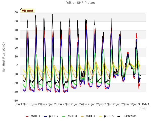The height and width of the screenshot is (121, 161).
Task: Click the Jan 21 x-axis tick label
Action: coord(53,104)
